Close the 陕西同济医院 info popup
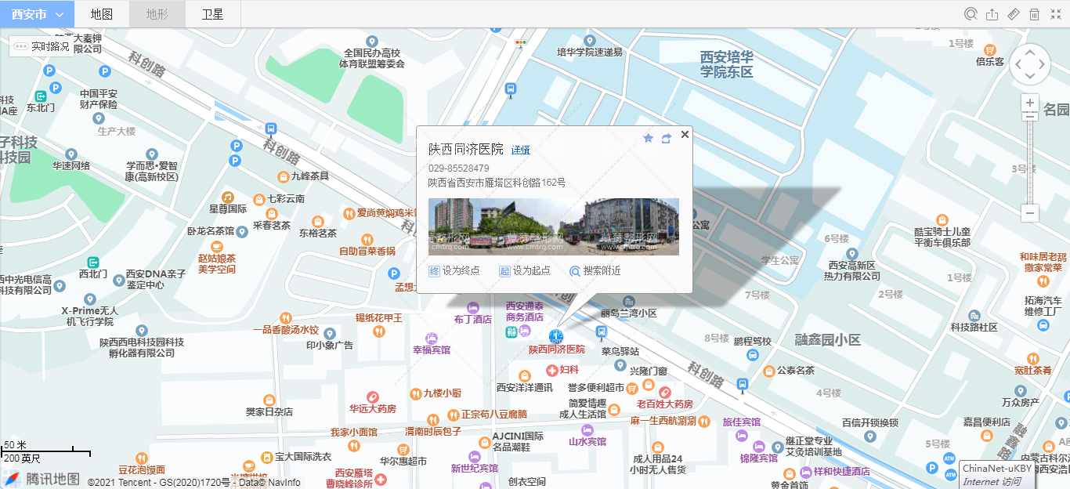 [x=685, y=134]
